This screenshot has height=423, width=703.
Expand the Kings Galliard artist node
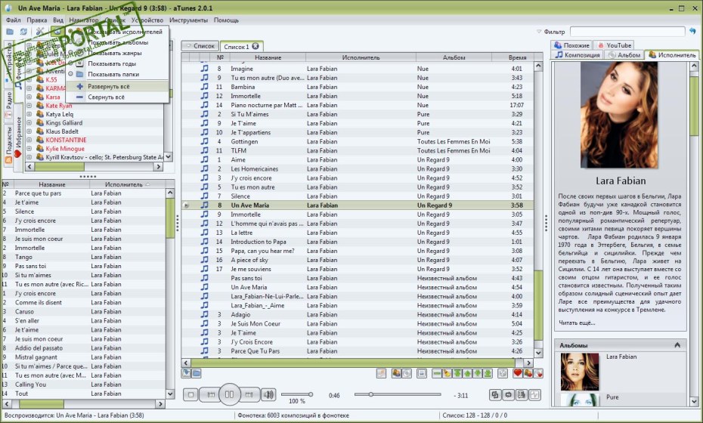click(29, 123)
